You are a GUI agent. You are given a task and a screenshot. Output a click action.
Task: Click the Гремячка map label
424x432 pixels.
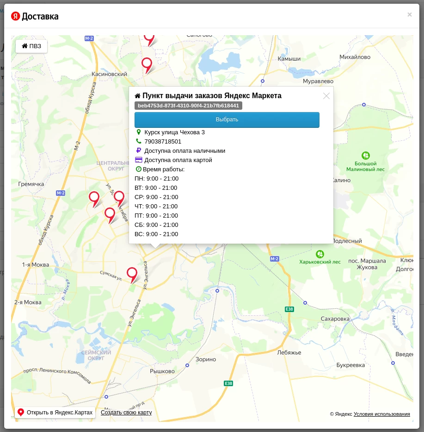coord(31,184)
